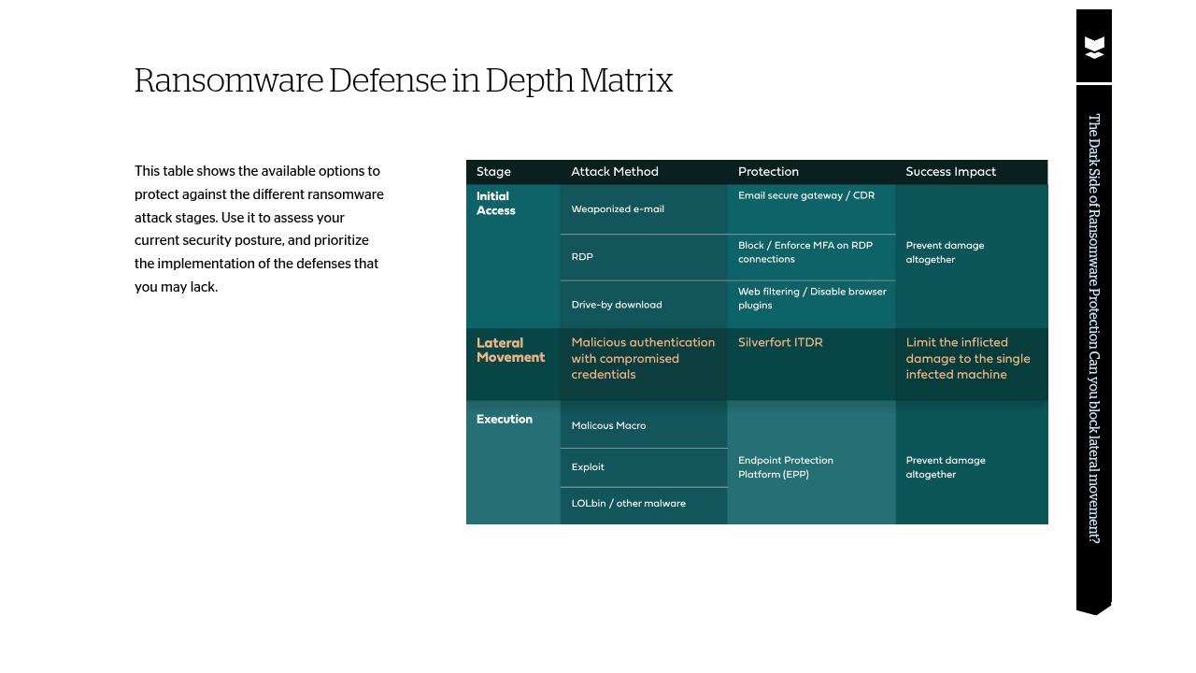The height and width of the screenshot is (673, 1196).
Task: Toggle the Weaponized e-mail cell
Action: click(618, 208)
